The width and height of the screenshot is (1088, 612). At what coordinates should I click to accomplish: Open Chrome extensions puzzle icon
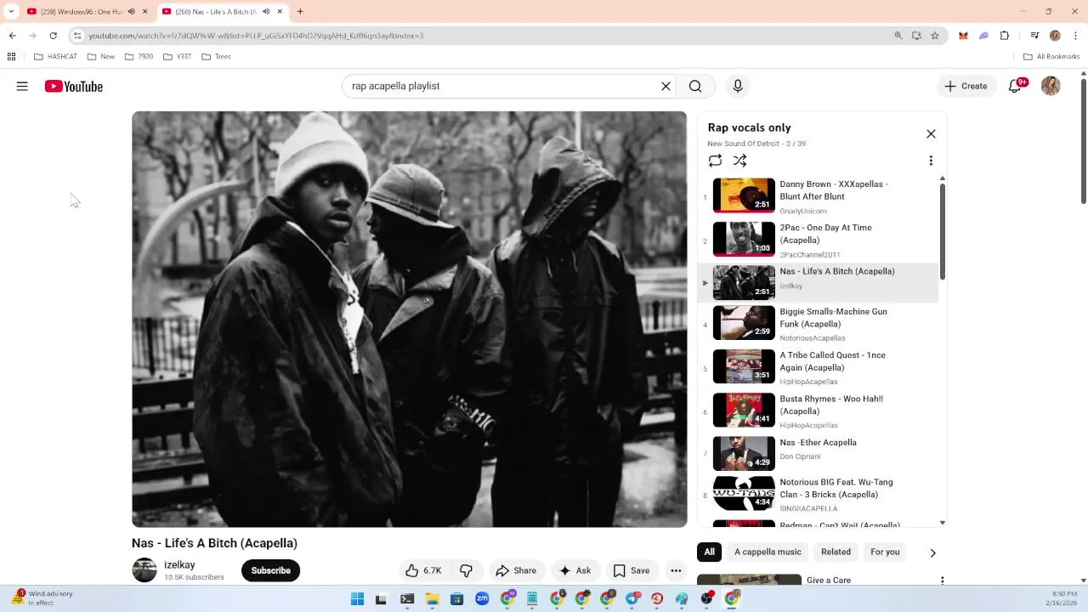(1005, 36)
